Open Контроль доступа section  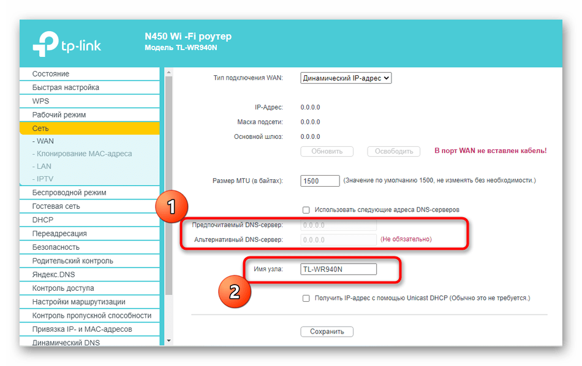click(x=89, y=288)
